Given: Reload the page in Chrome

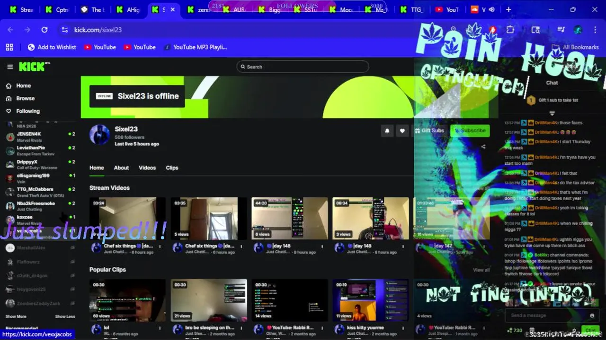Looking at the screenshot, I should click(x=45, y=30).
